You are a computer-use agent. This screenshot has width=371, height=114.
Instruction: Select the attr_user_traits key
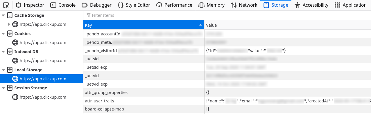[x=99, y=101]
